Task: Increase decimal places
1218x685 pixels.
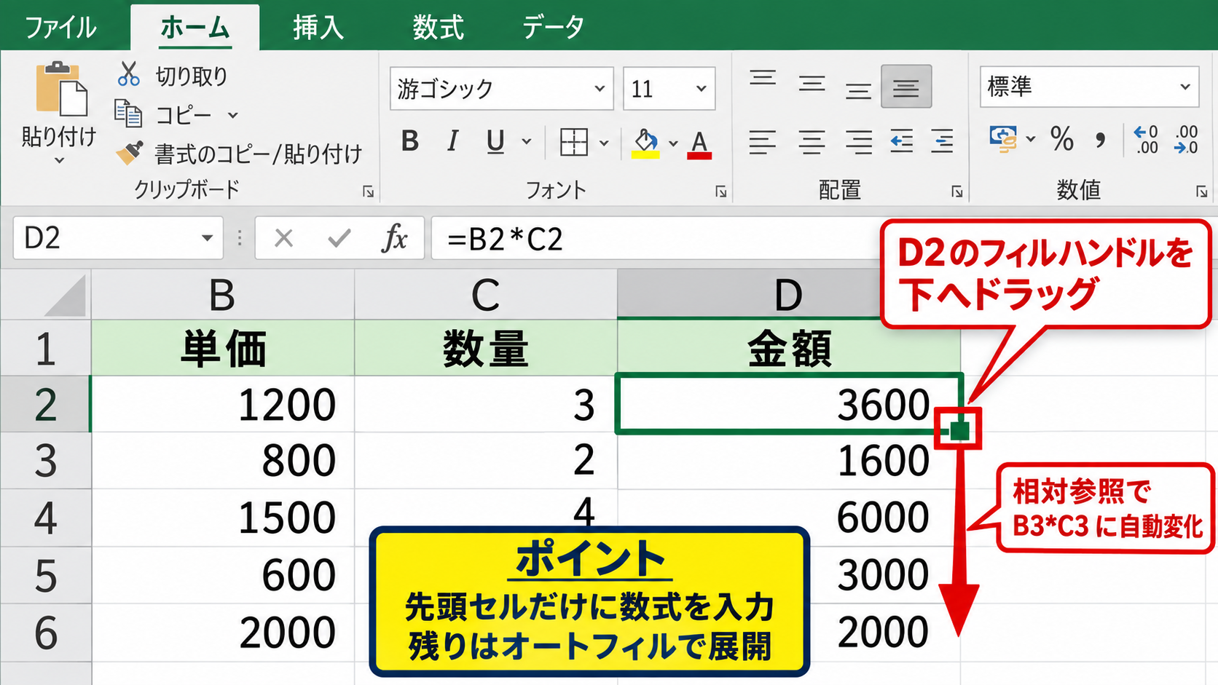Action: click(x=1146, y=139)
